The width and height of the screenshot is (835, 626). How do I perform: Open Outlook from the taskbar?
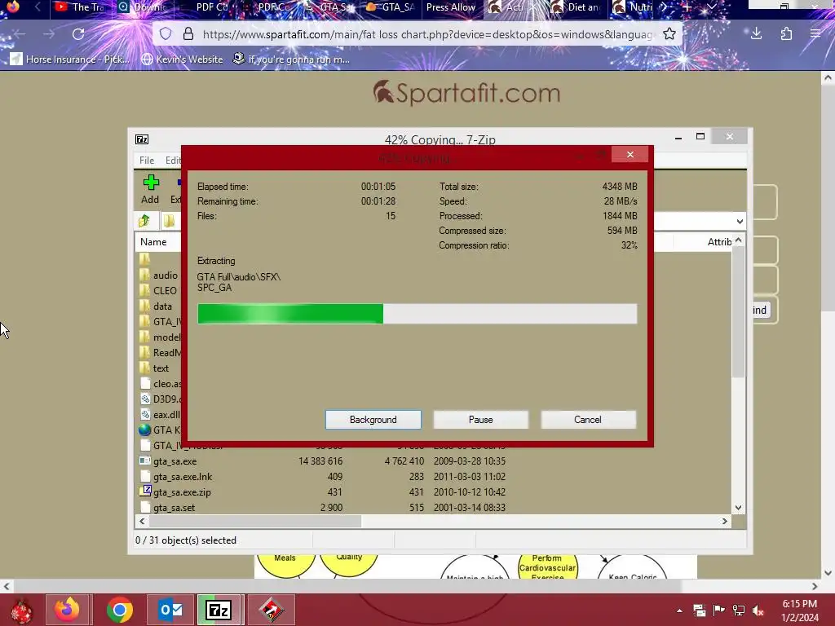(x=171, y=610)
